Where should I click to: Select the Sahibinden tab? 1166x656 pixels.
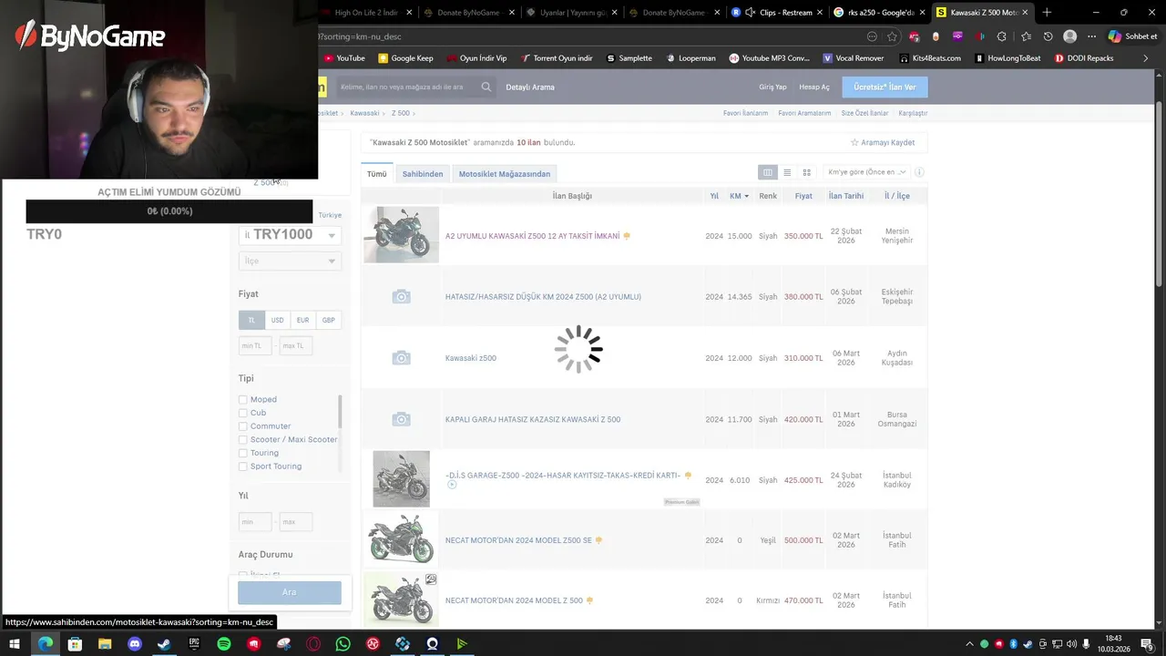point(423,173)
